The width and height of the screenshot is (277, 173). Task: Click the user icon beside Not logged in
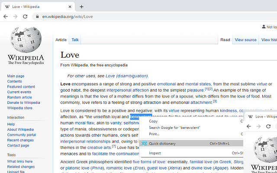point(264,27)
